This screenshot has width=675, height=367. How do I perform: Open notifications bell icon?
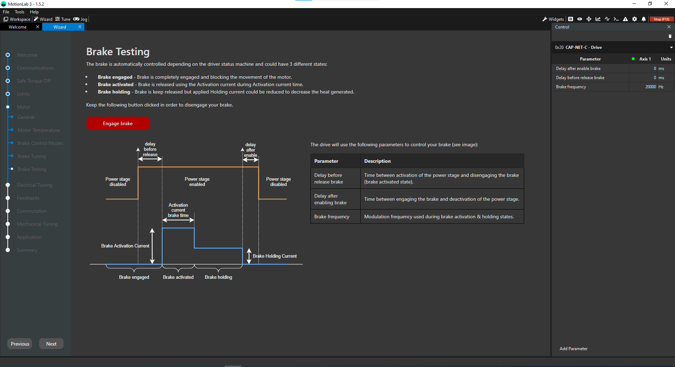644,19
